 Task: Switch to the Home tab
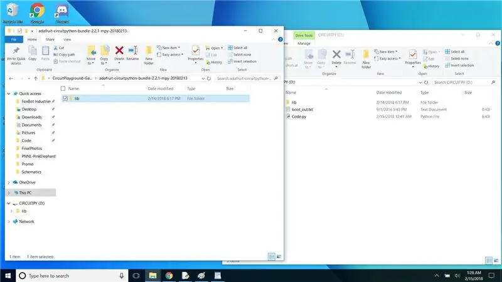32,39
